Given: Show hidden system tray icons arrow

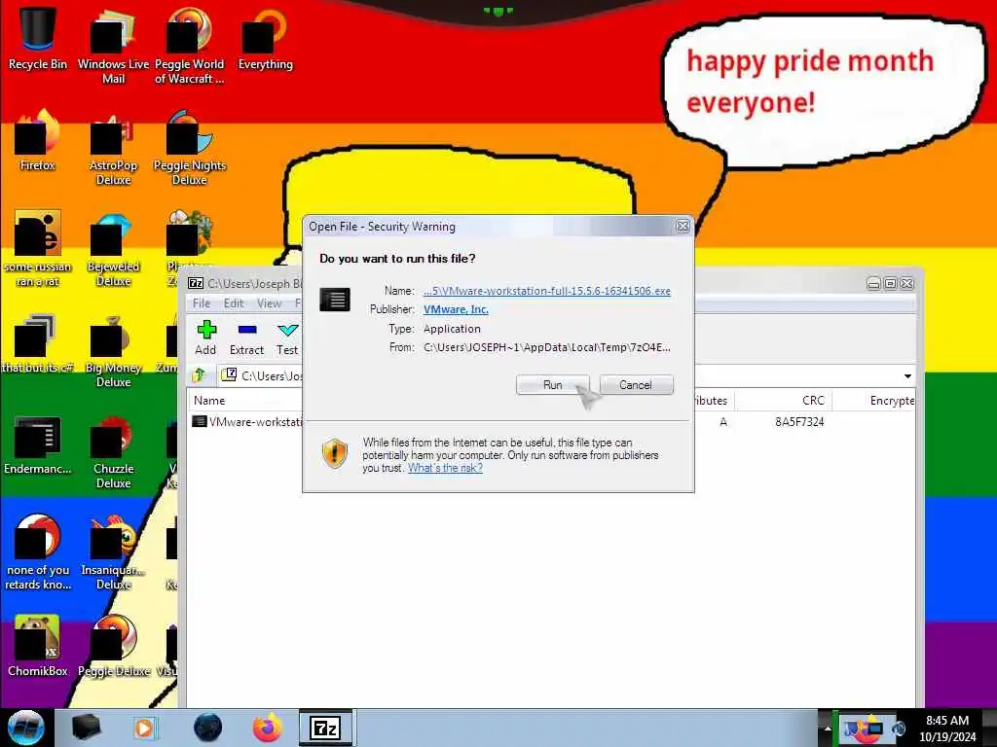Looking at the screenshot, I should 828,729.
